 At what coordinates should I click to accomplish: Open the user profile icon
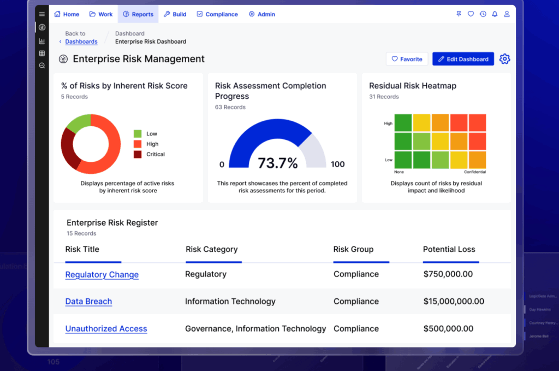pos(507,14)
